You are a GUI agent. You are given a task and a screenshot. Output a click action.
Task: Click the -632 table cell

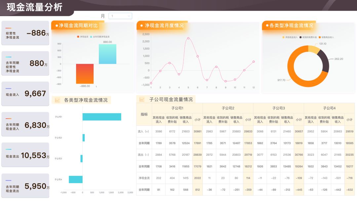click(349, 190)
